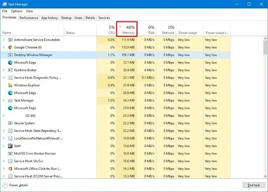Click the Service Host: UtcSvc icon
This screenshot has width=268, height=192.
click(x=10, y=161)
